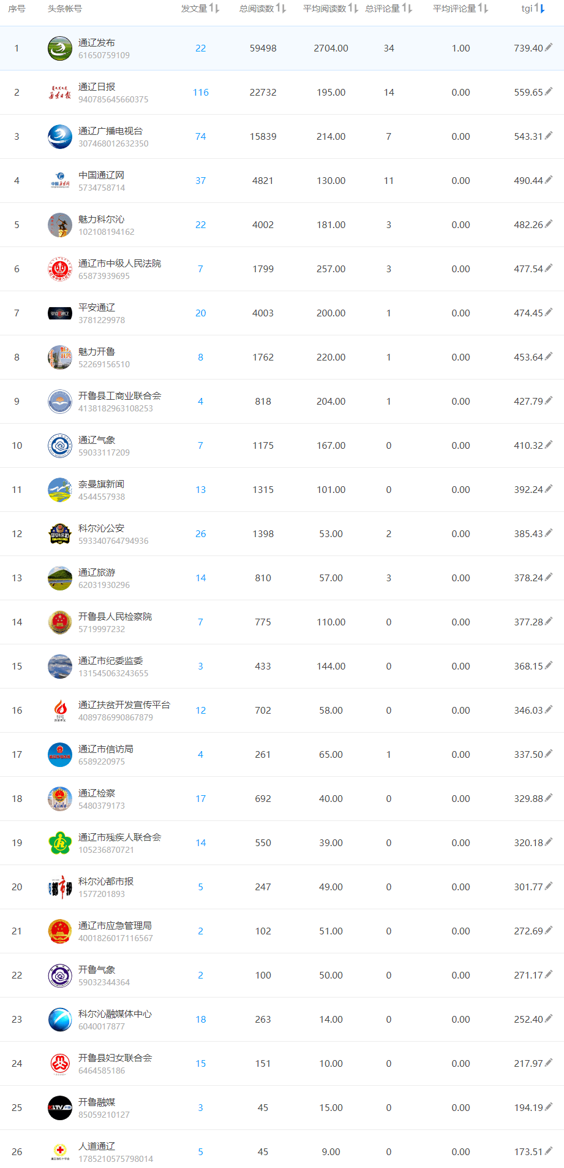Open edit icon in 通辽气象 row
Screen dimensions: 564x1168
(x=549, y=445)
